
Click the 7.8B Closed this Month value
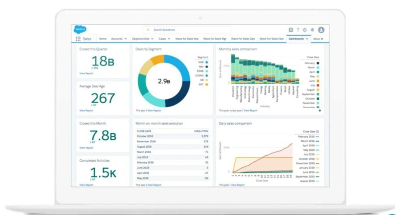click(x=103, y=135)
